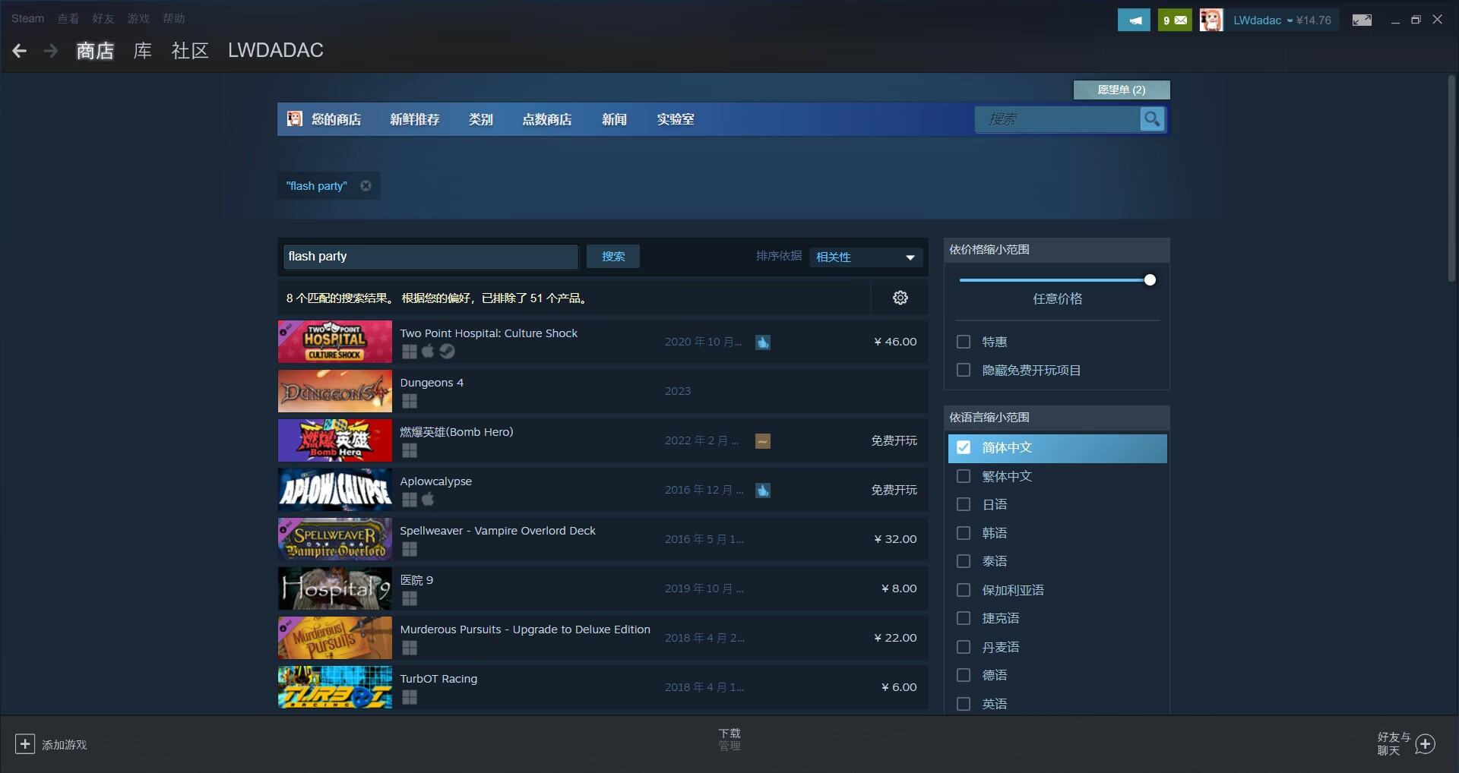
Task: Click the 搜索 search button
Action: (x=613, y=257)
